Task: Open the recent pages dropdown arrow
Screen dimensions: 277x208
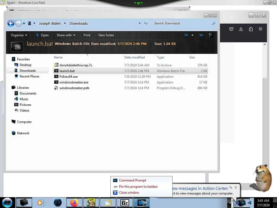Action: [x=24, y=23]
